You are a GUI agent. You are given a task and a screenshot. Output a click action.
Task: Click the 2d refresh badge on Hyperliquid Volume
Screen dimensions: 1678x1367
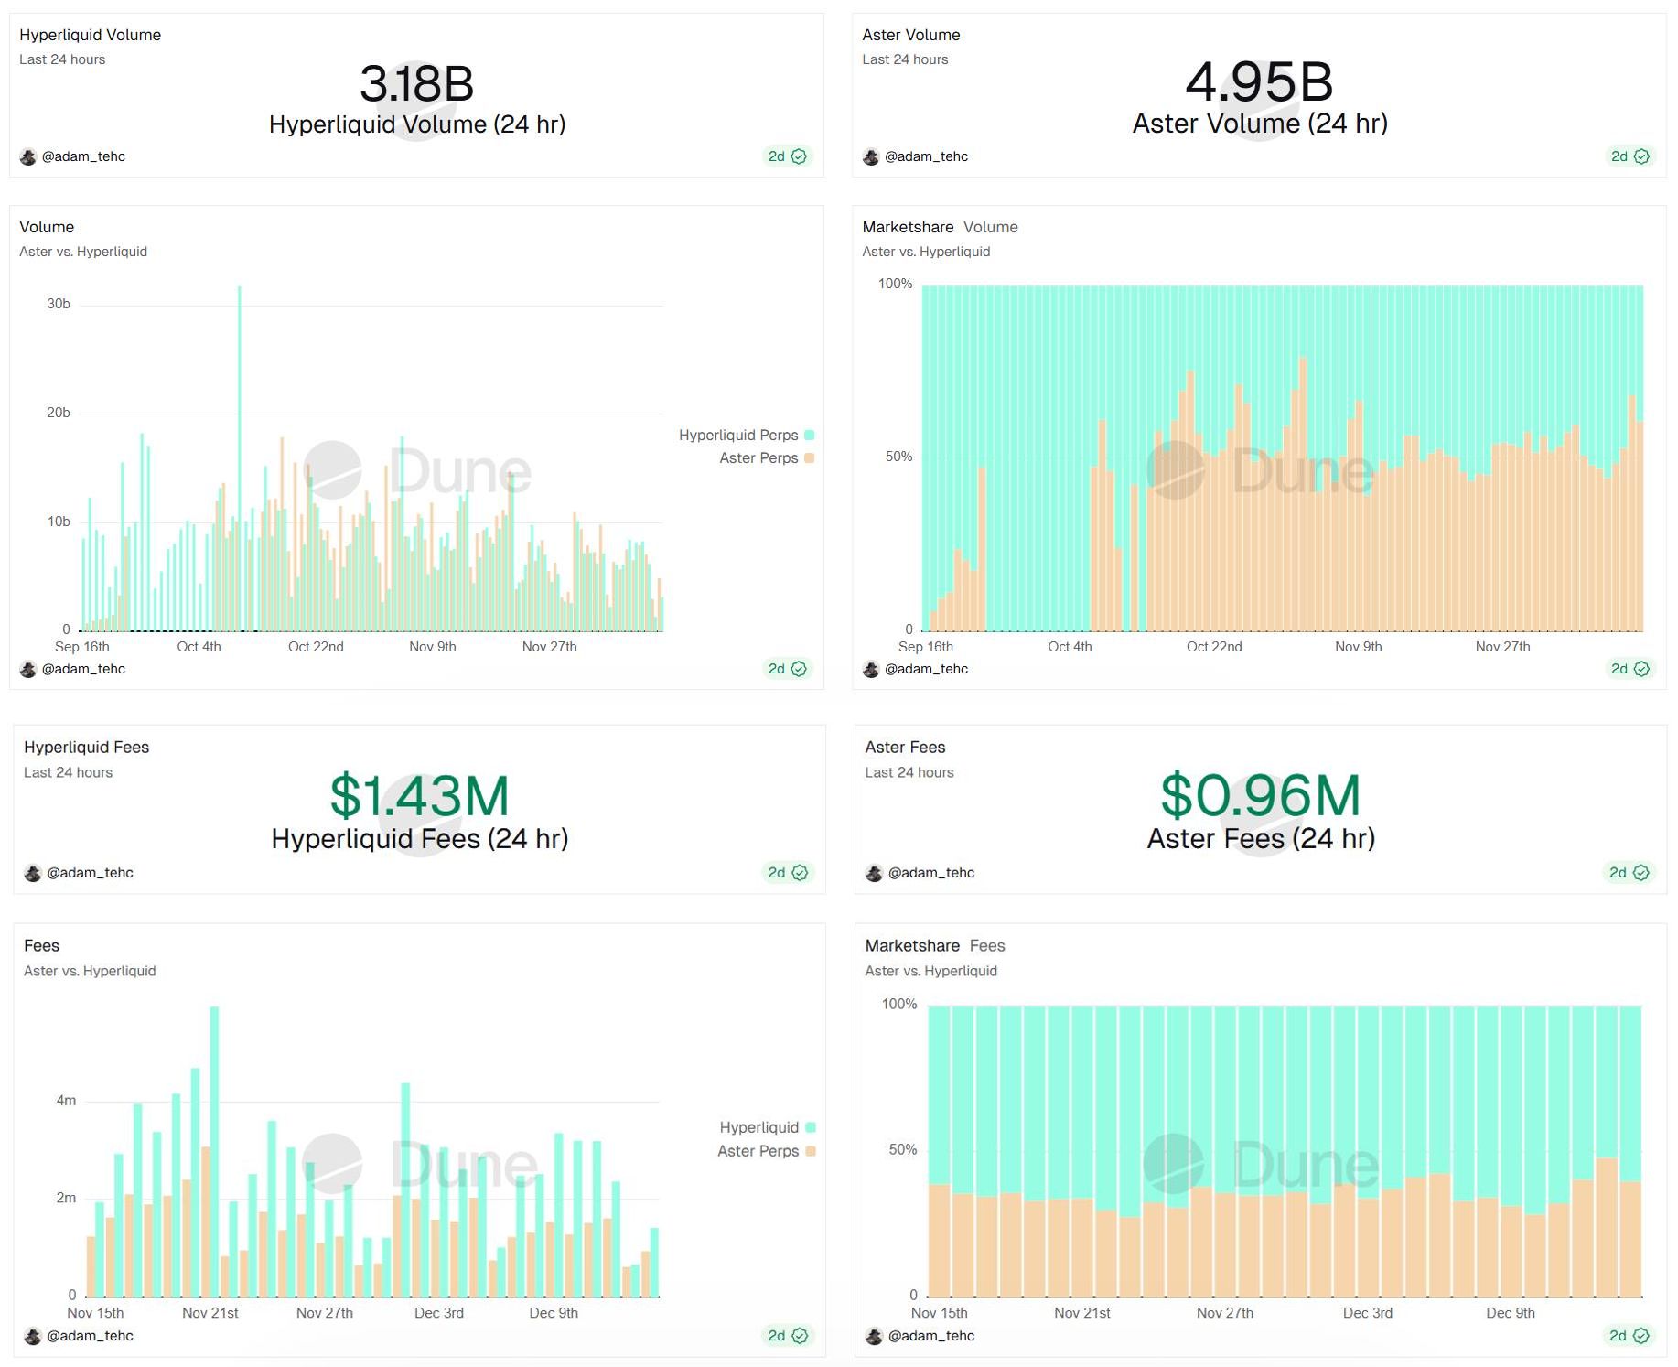[787, 156]
